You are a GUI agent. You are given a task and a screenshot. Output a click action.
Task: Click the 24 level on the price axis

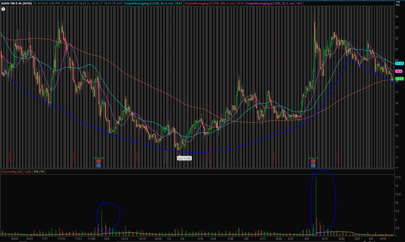point(397,17)
